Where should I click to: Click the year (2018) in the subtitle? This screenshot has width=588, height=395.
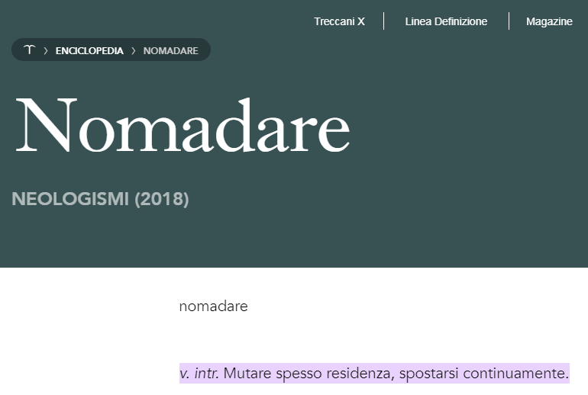click(162, 198)
